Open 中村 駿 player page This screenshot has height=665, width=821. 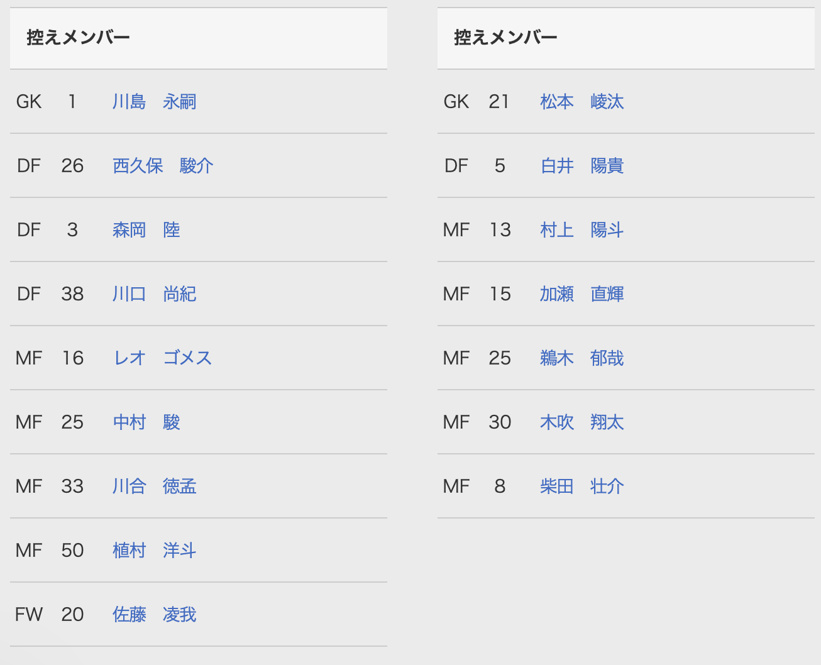(146, 422)
